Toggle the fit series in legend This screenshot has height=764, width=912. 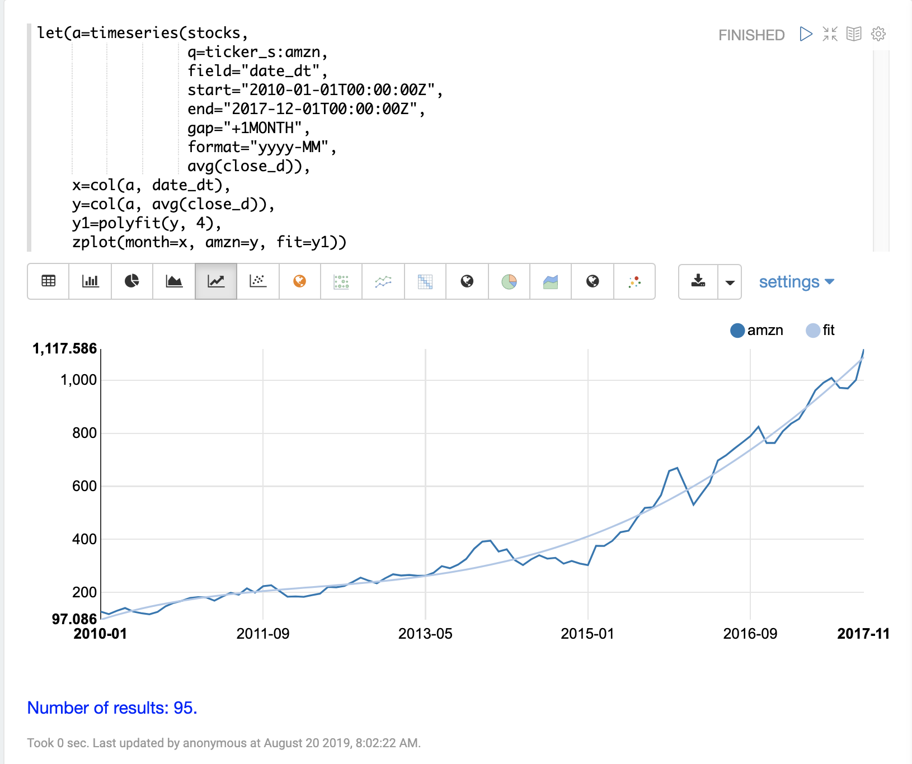(x=828, y=331)
